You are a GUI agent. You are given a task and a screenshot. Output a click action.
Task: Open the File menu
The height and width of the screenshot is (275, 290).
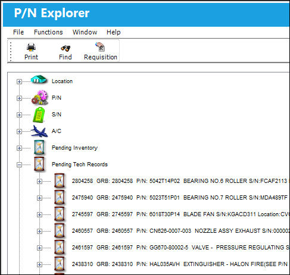pyautogui.click(x=18, y=32)
